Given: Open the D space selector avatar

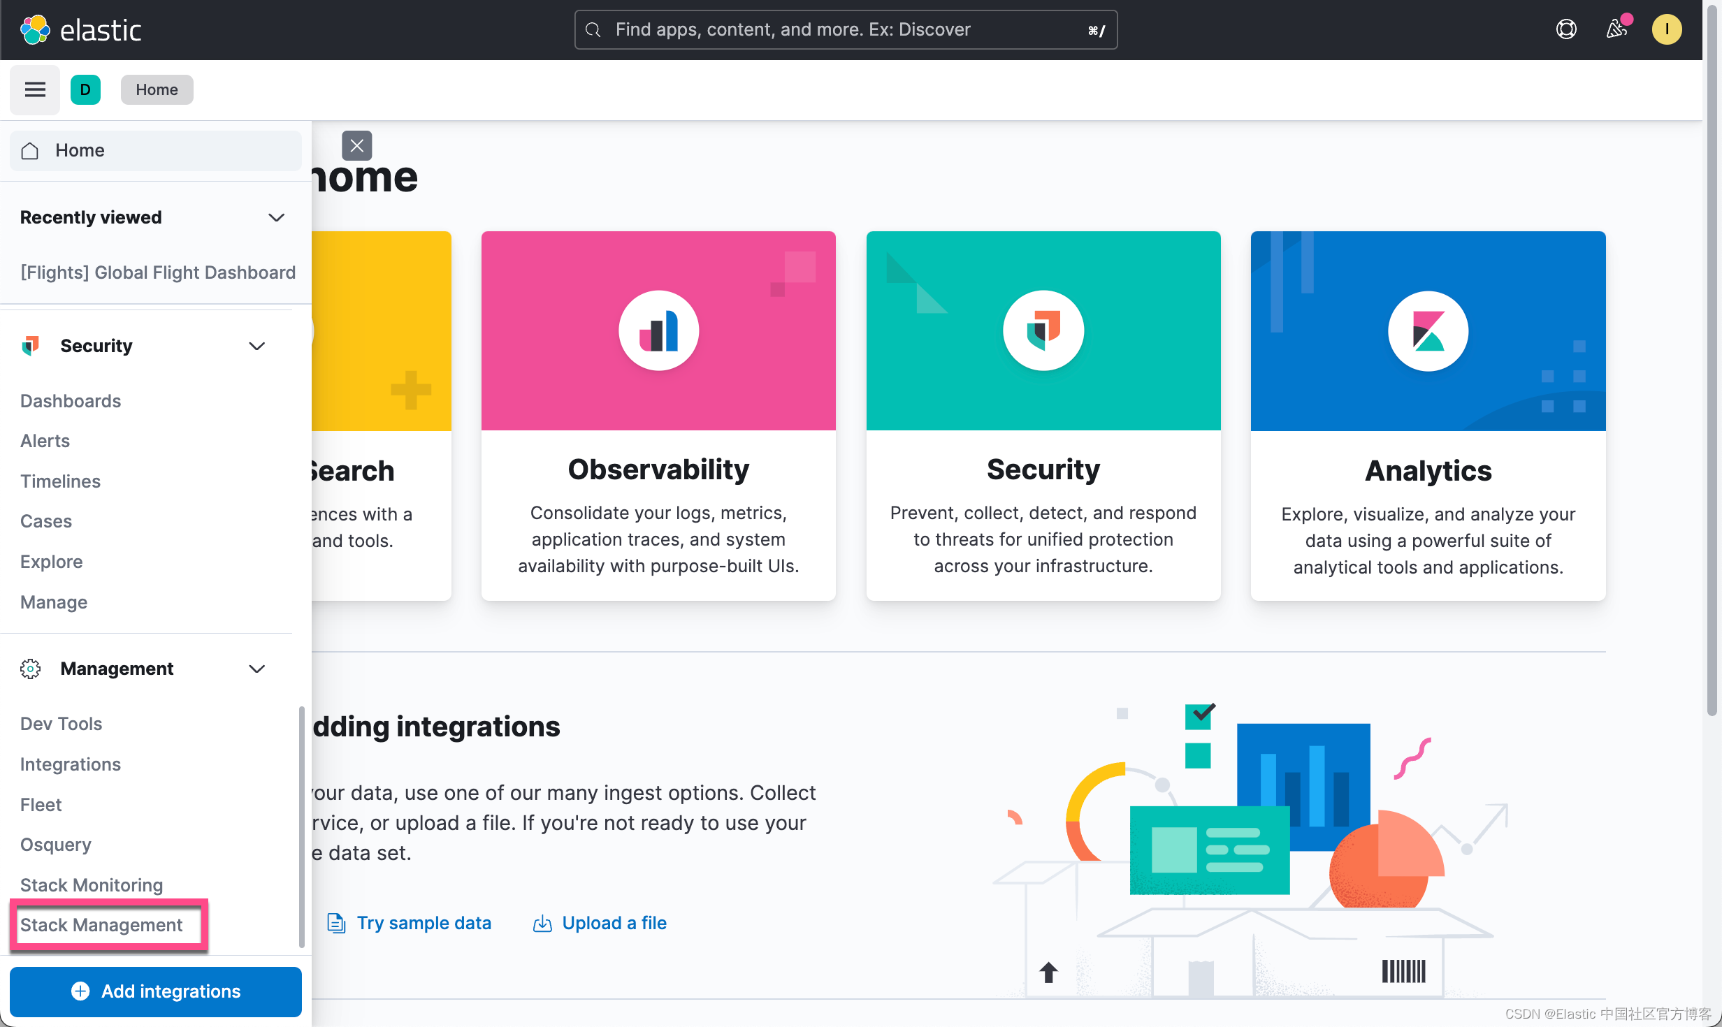Looking at the screenshot, I should [85, 89].
